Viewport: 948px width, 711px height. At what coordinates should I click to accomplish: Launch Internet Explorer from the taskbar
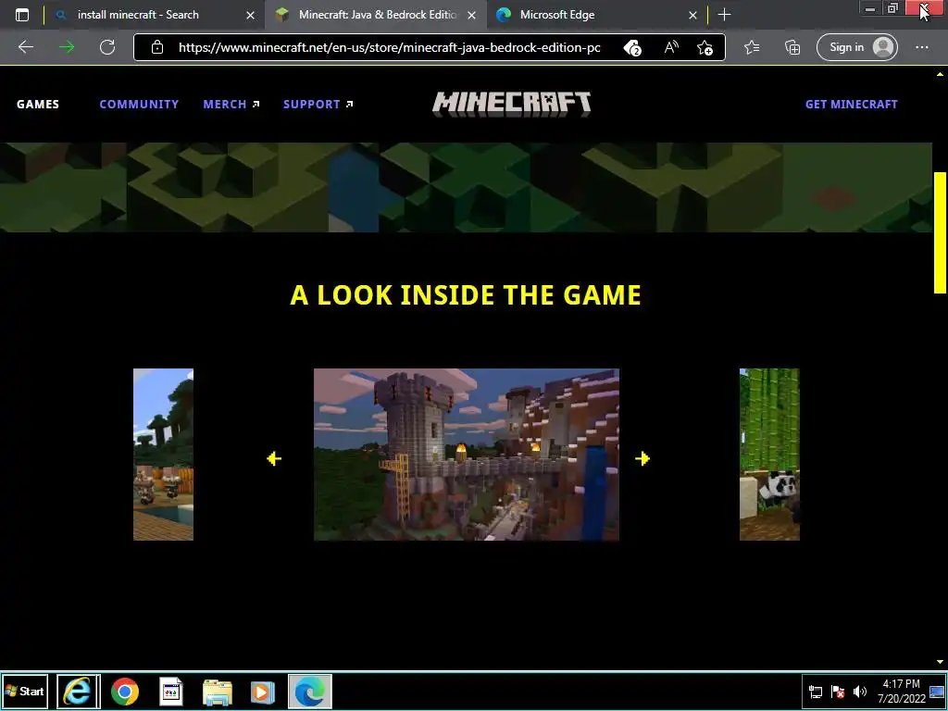coord(79,691)
